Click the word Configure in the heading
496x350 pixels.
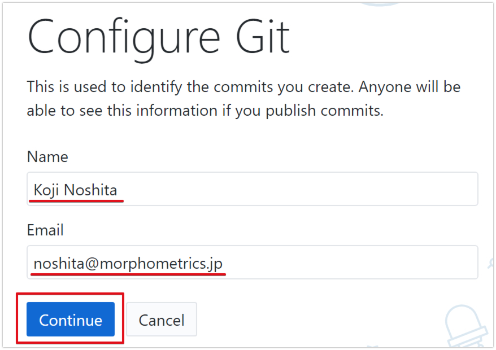(x=121, y=37)
